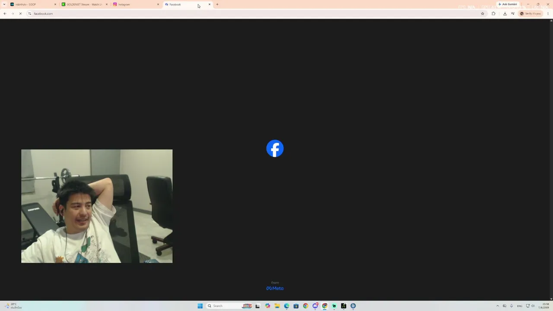Open Microsoft Store from the taskbar
Viewport: 553px width, 311px height.
[x=296, y=306]
